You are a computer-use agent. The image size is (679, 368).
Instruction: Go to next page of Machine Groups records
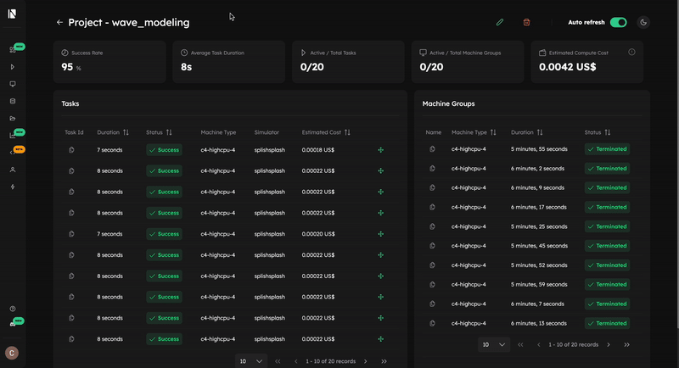pyautogui.click(x=609, y=344)
